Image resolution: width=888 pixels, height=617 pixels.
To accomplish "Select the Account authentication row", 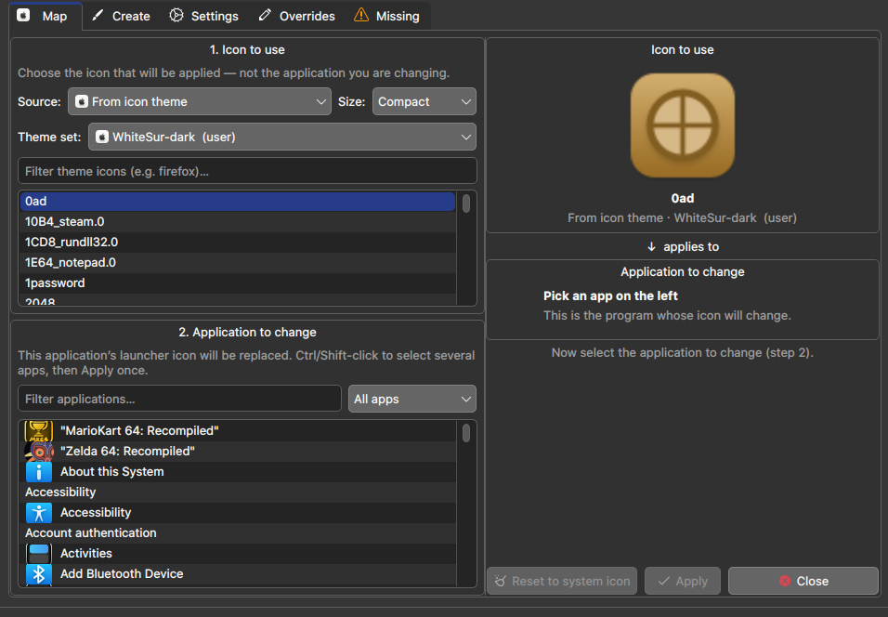I will 238,532.
